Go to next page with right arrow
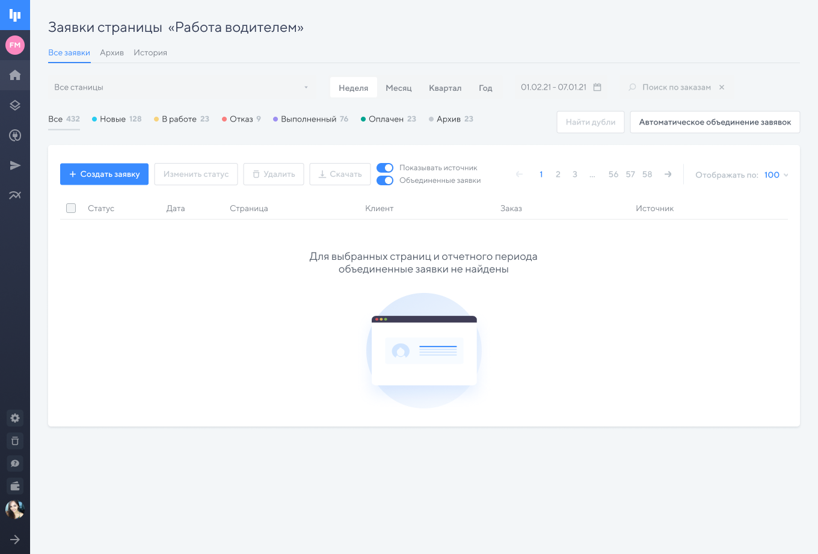 (668, 174)
